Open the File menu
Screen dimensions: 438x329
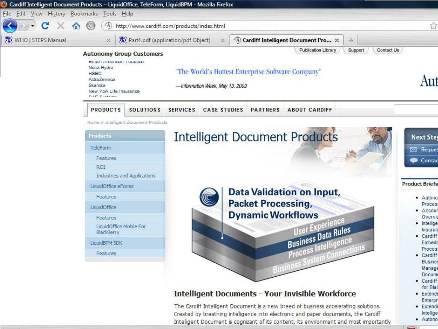coord(7,14)
